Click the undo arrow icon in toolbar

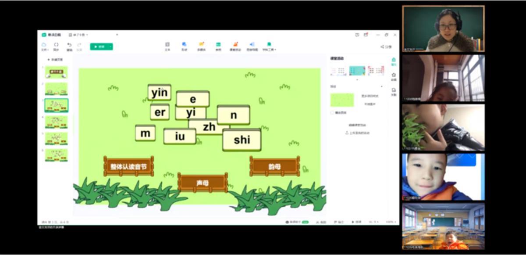pos(69,45)
